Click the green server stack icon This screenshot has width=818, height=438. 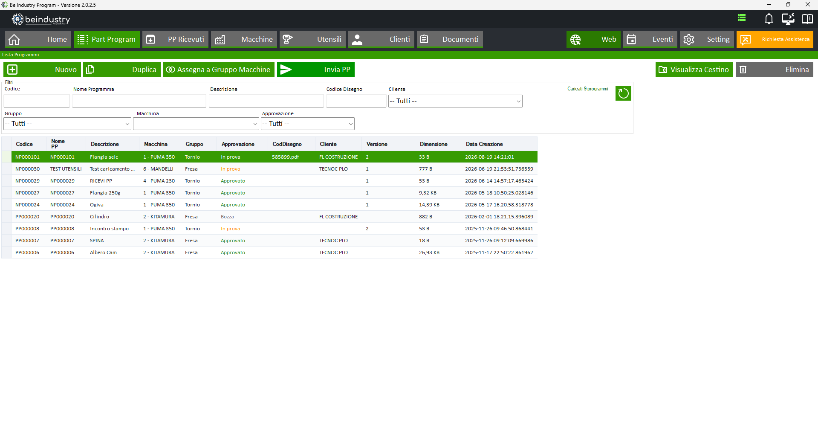(742, 17)
